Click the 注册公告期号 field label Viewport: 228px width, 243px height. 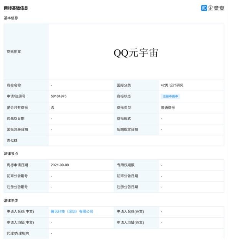(x=17, y=187)
